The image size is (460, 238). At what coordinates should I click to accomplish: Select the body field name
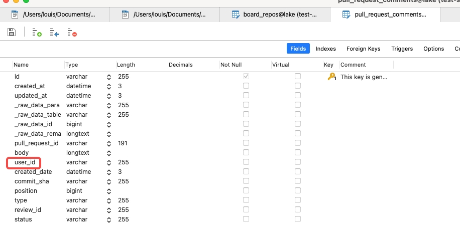click(22, 153)
